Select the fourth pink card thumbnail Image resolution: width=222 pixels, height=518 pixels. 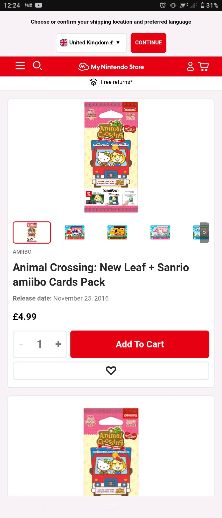click(x=160, y=232)
